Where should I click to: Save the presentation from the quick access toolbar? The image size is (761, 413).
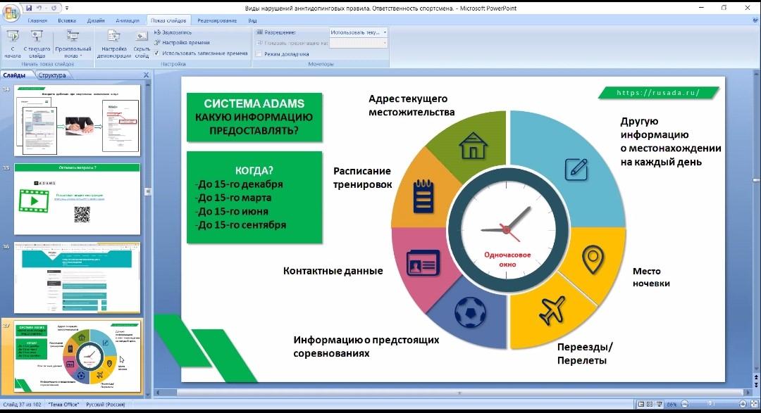click(29, 8)
